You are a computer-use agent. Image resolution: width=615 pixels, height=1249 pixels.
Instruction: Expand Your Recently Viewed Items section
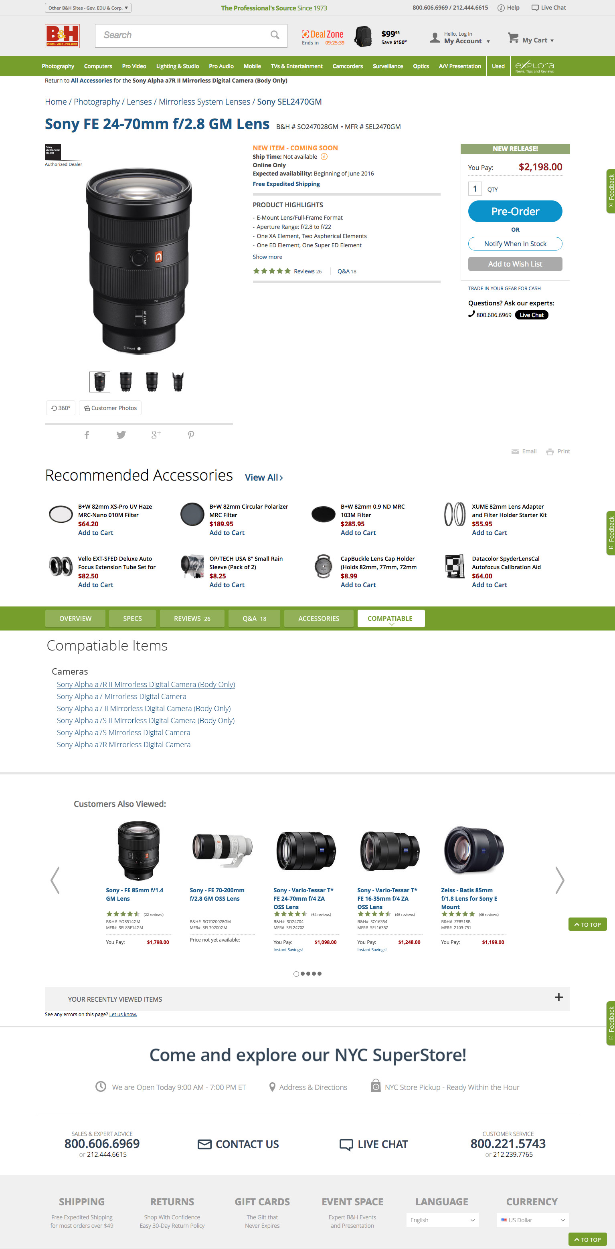[x=559, y=997]
